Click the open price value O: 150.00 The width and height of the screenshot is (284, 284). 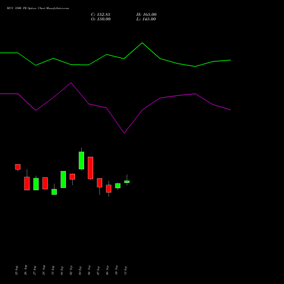coord(101,19)
